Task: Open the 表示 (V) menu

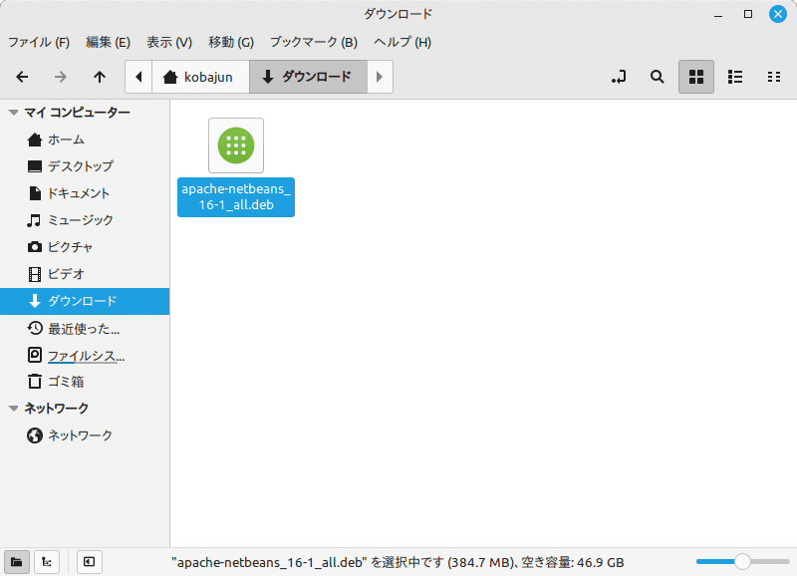Action: tap(169, 42)
